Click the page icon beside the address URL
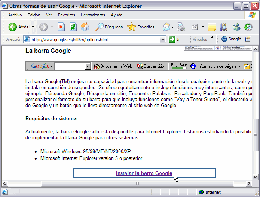 (27, 39)
